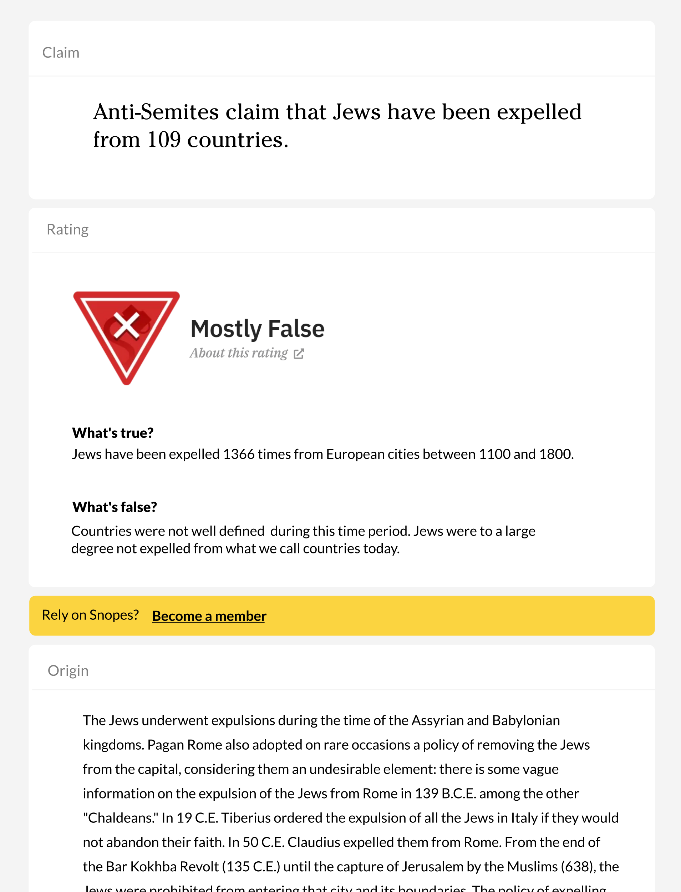Click the What's true? heading
Viewport: 681px width, 892px height.
pyautogui.click(x=113, y=433)
